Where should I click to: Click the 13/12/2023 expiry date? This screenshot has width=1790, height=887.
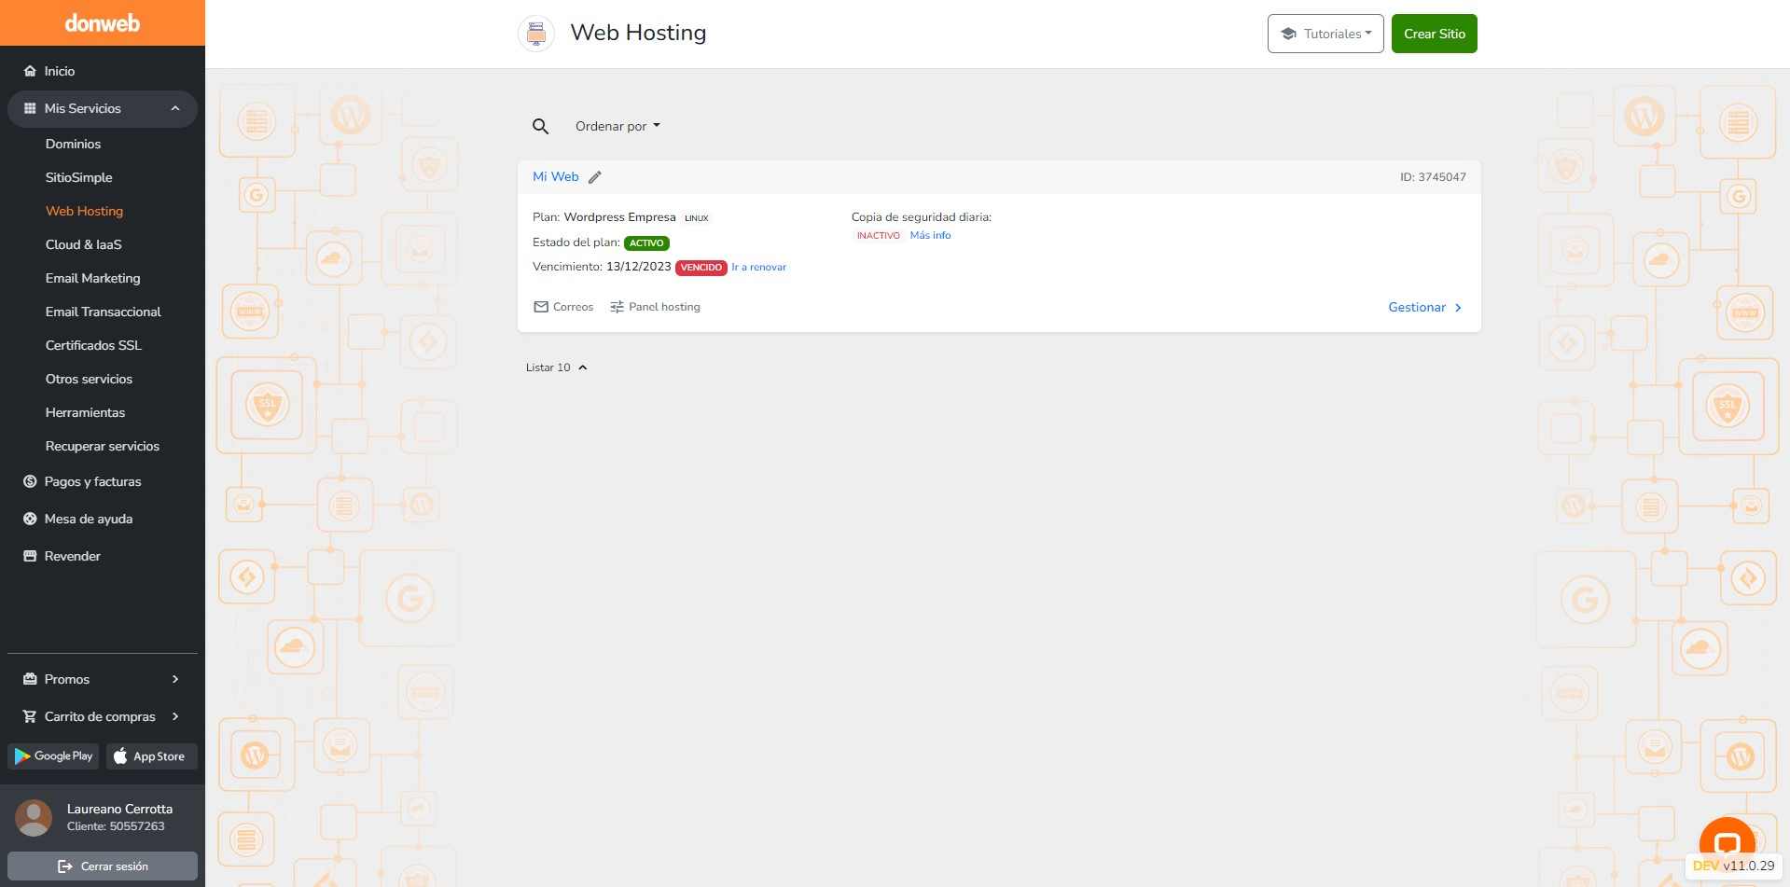point(639,267)
